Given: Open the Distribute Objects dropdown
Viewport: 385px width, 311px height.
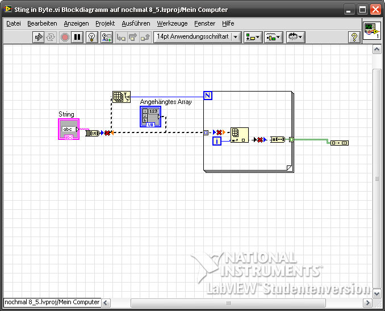Looking at the screenshot, I should coord(274,38).
